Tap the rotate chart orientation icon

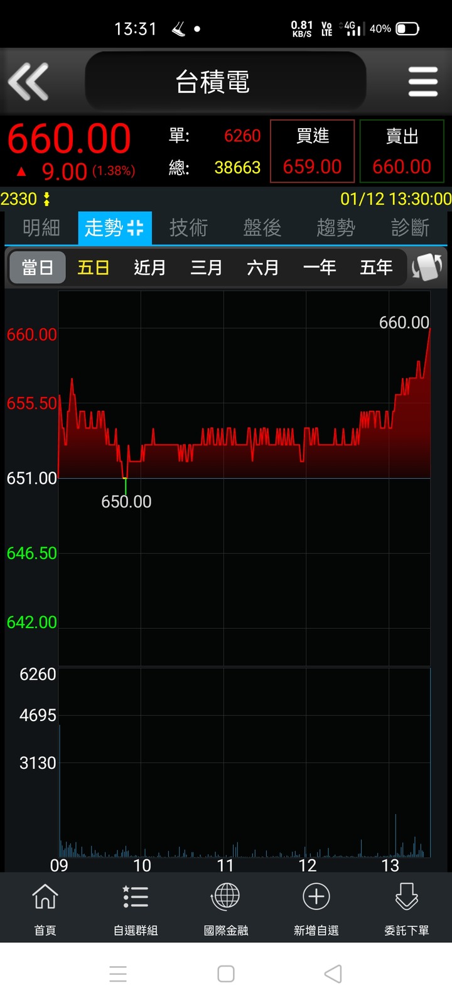(x=428, y=266)
